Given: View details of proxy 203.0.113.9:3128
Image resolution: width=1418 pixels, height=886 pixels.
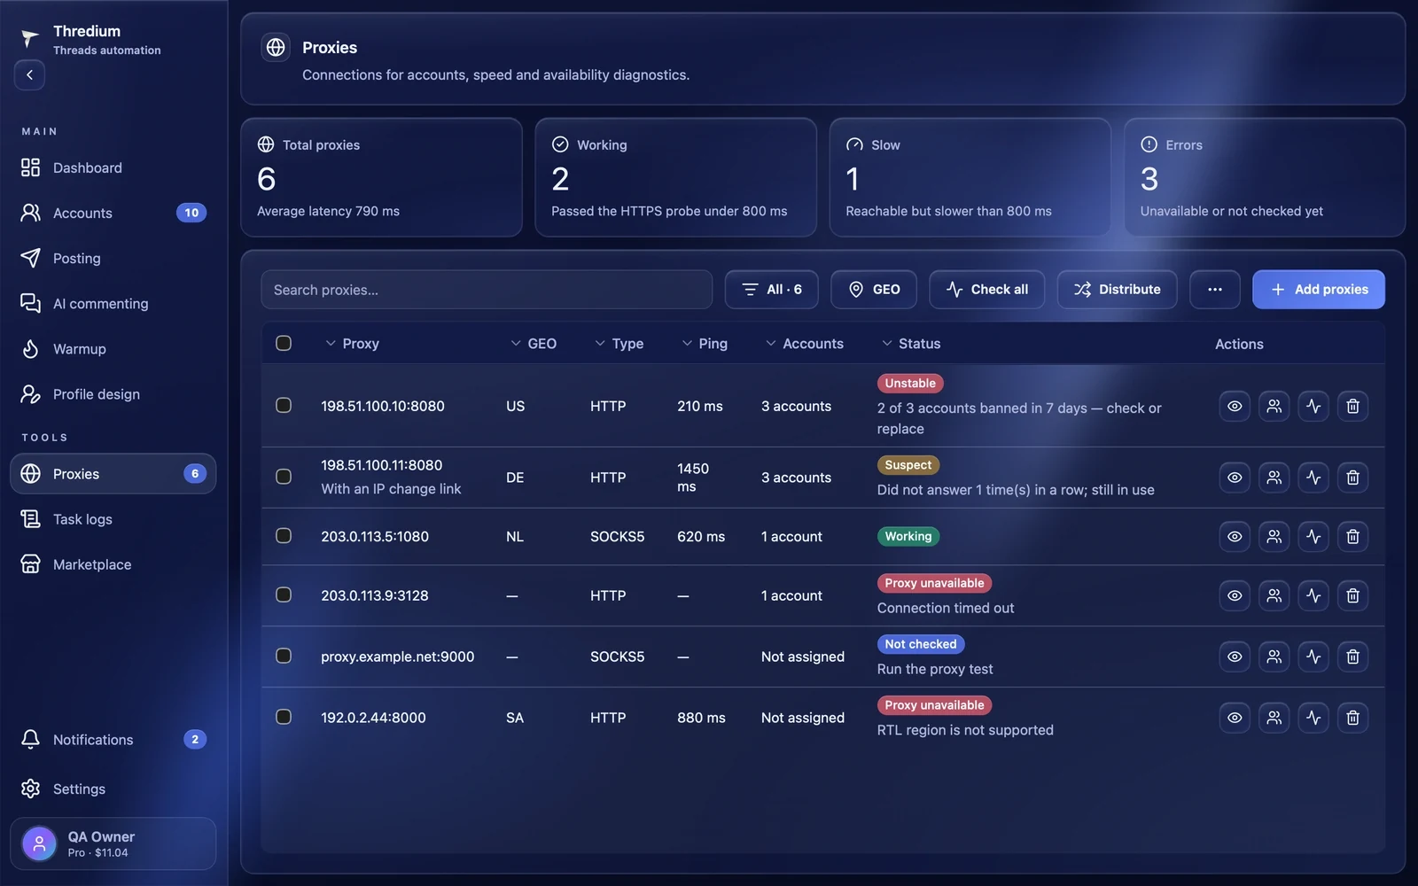Looking at the screenshot, I should (x=1235, y=595).
